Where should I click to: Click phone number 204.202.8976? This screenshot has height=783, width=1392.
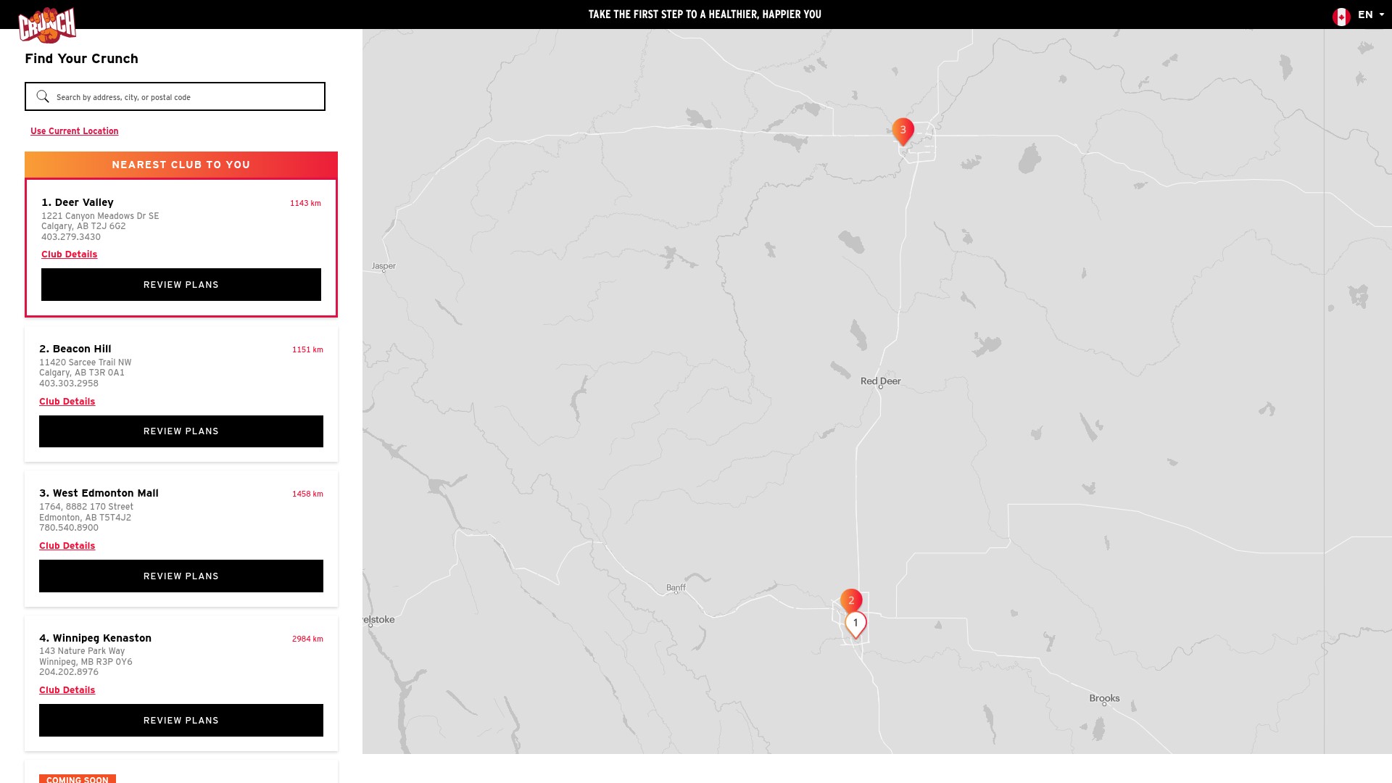click(x=69, y=672)
